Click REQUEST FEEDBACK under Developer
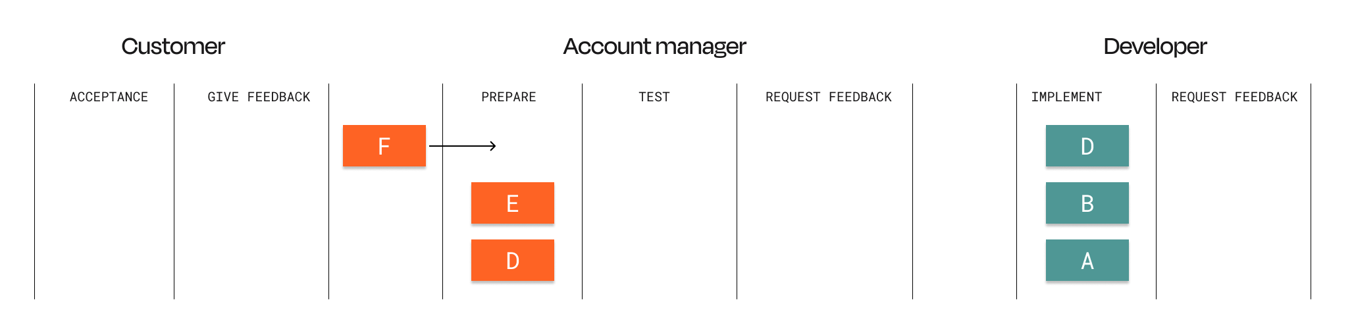Screen dimensions: 1354x323 coord(1234,97)
